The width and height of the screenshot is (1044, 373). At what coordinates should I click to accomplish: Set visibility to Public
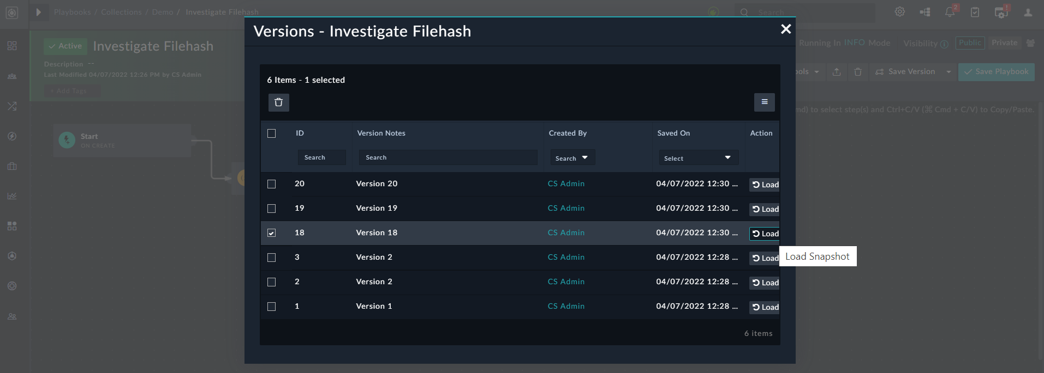point(970,42)
